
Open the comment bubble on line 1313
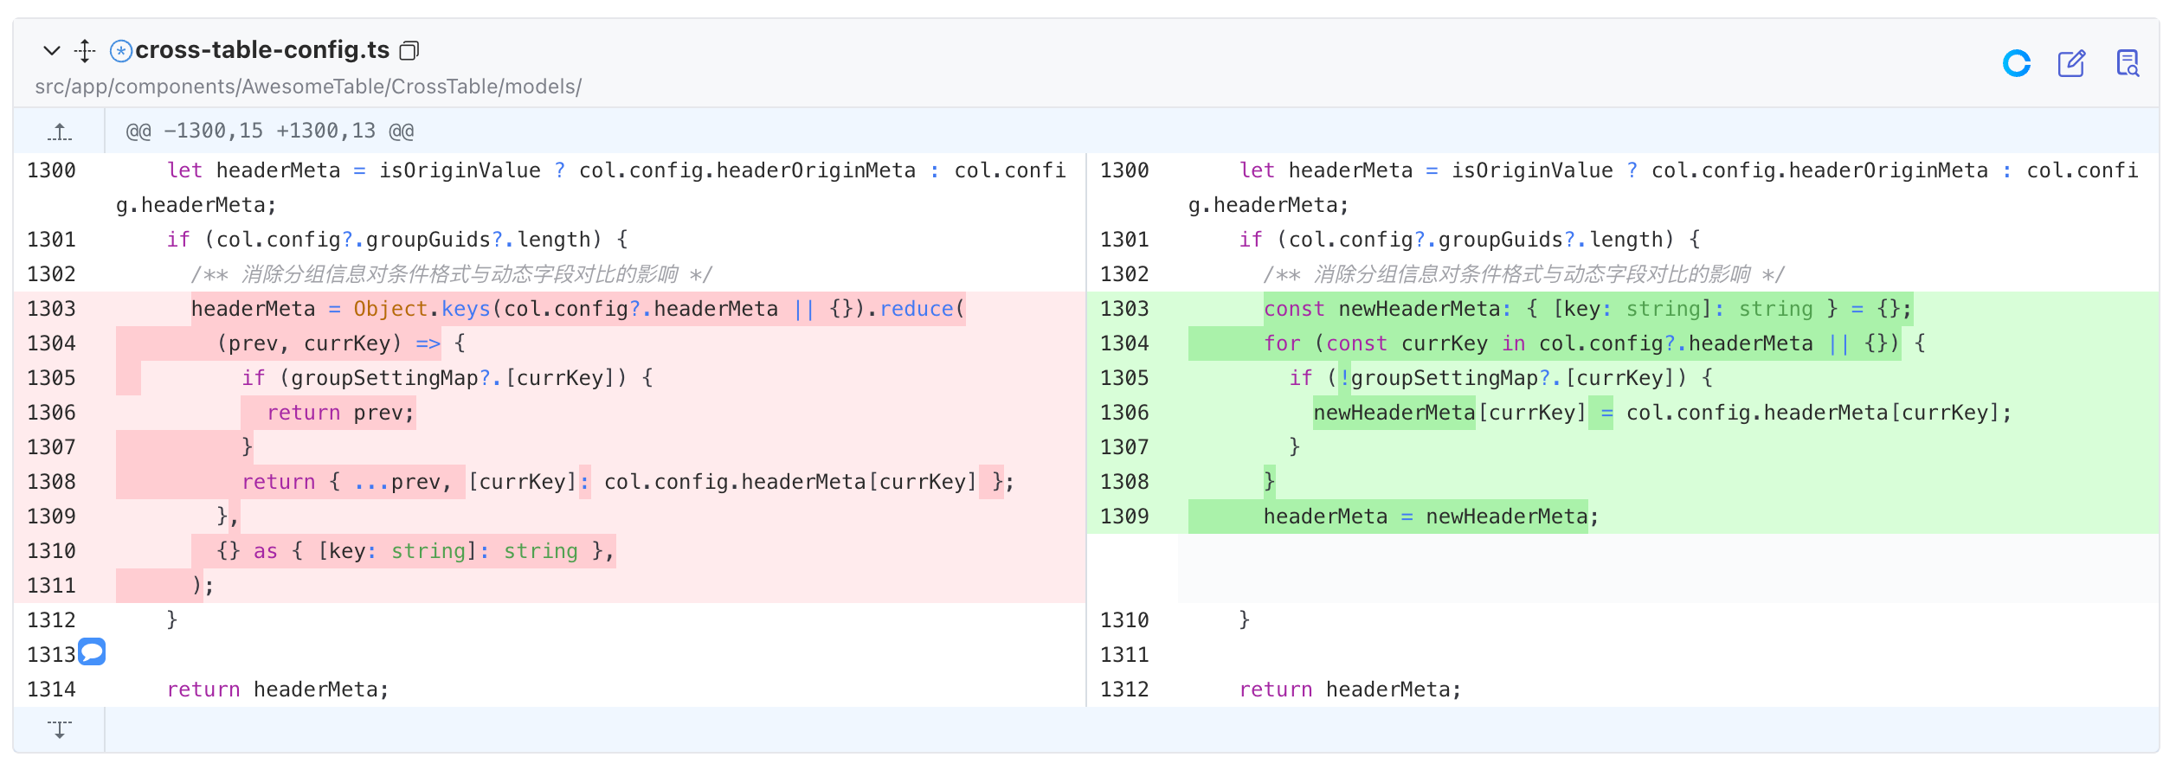92,651
